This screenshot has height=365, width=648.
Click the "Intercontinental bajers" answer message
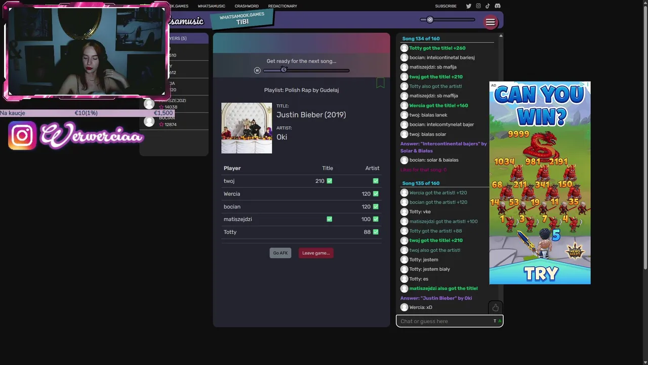(x=443, y=147)
